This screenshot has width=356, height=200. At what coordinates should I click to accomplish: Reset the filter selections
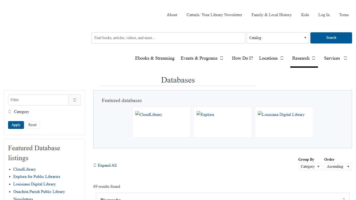point(32,125)
